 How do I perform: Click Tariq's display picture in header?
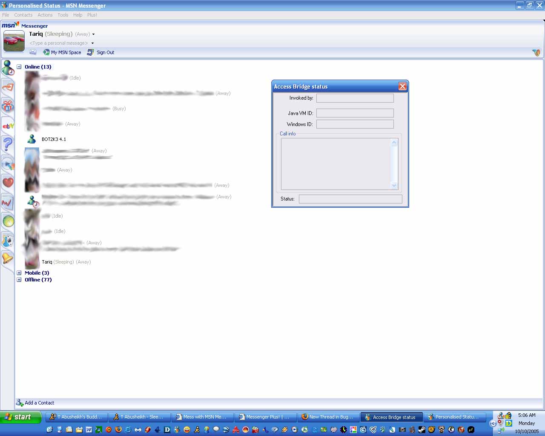coord(14,41)
